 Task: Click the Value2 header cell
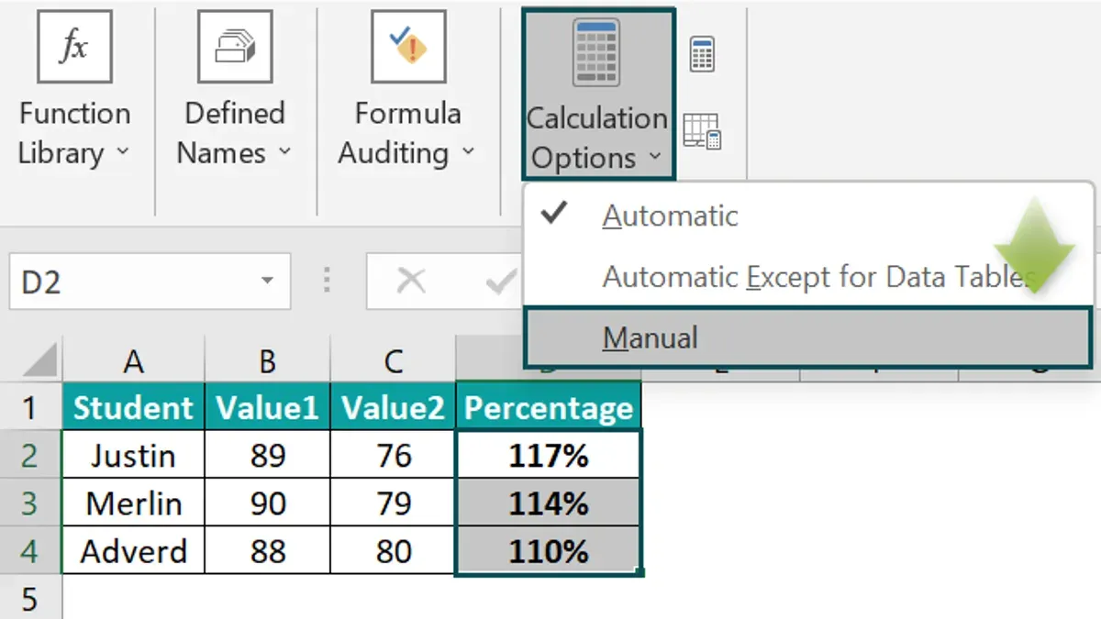(394, 408)
